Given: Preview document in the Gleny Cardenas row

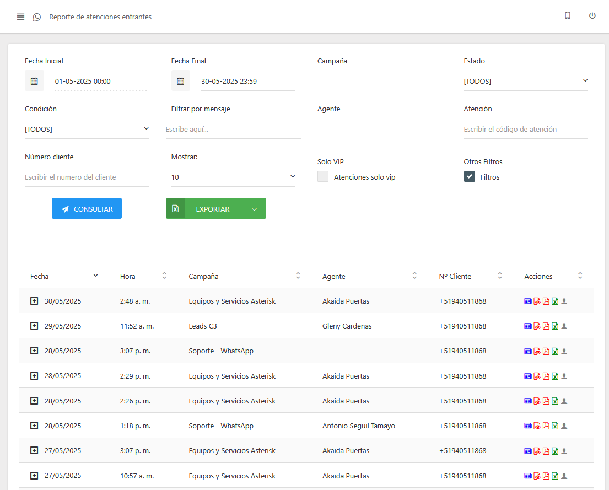Looking at the screenshot, I should 537,326.
